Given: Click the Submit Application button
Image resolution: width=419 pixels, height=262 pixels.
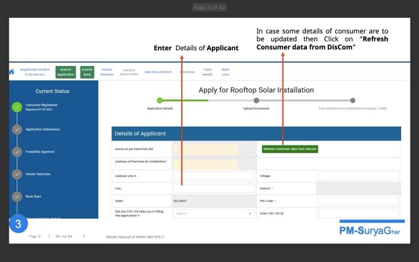Looking at the screenshot, I should point(66,72).
